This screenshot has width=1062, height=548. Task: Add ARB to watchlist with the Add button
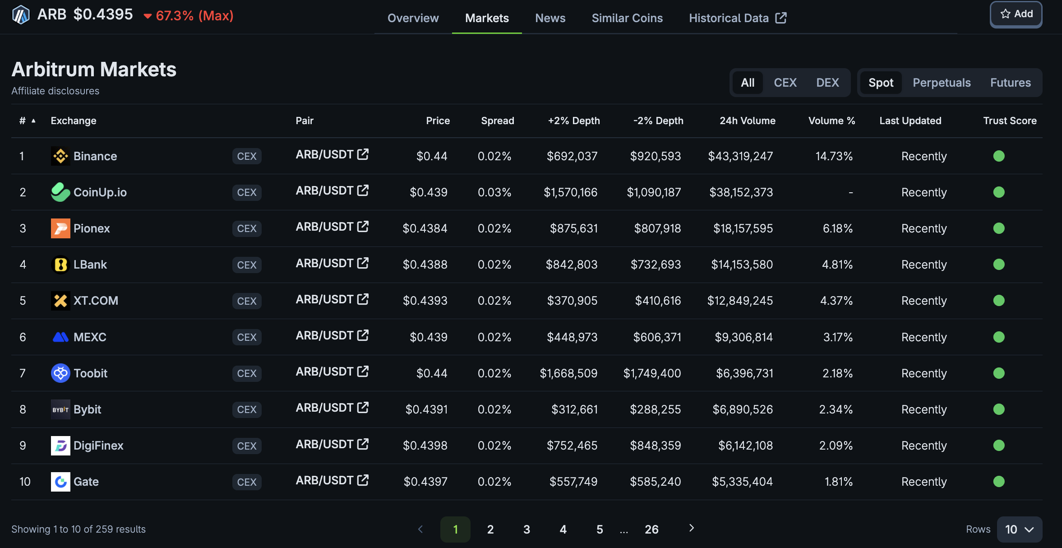[1016, 14]
